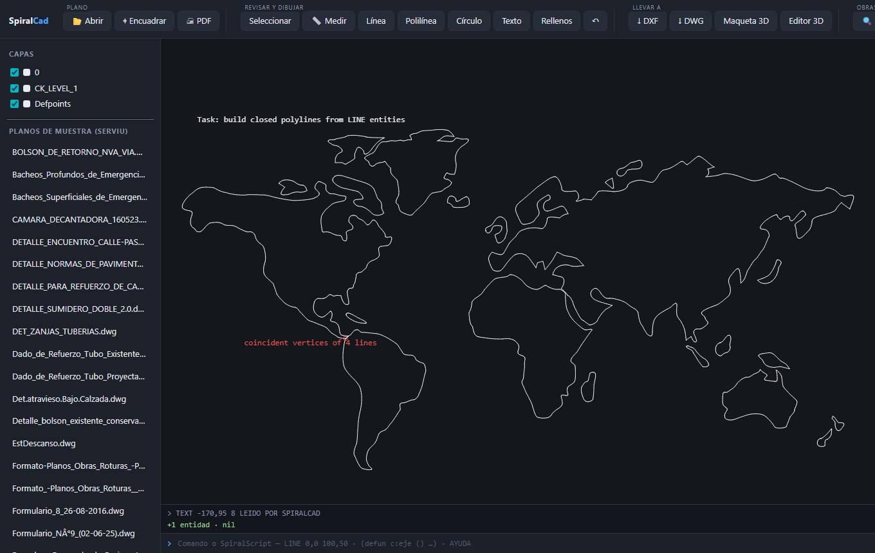The image size is (875, 553).
Task: Select the Círculo tool
Action: pos(469,21)
